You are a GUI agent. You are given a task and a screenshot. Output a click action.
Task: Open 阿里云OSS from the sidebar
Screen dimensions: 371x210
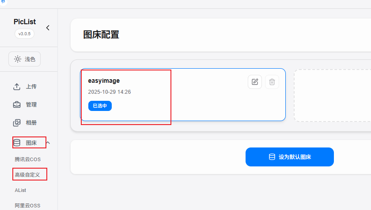[x=27, y=205]
